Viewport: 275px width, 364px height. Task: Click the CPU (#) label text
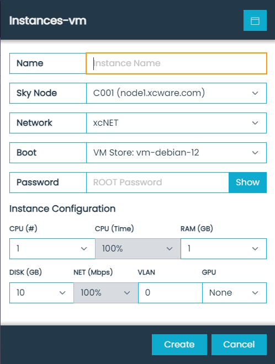(x=23, y=229)
